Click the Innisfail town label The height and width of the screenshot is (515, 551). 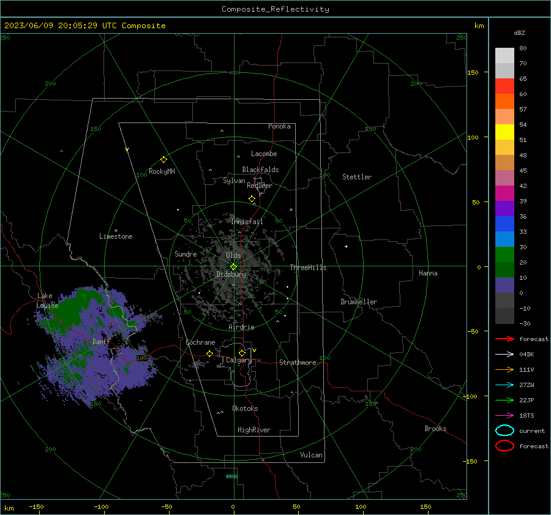coord(247,222)
